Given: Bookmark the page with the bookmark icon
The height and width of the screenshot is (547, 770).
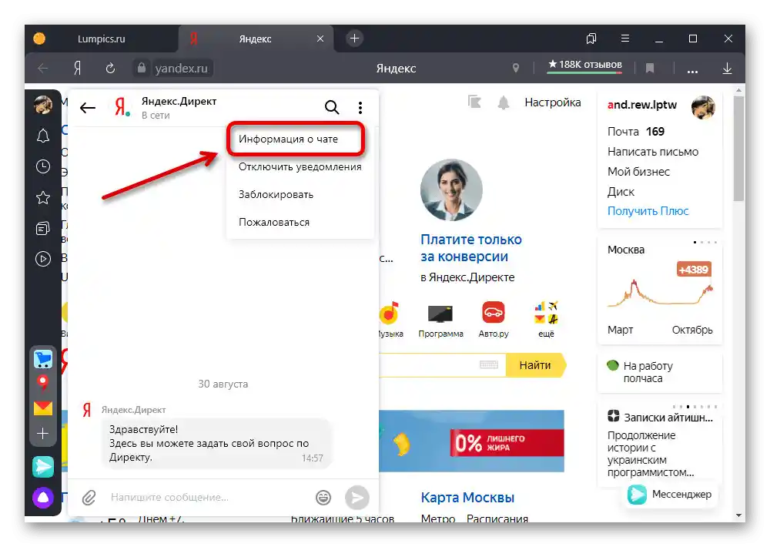Looking at the screenshot, I should pyautogui.click(x=650, y=69).
